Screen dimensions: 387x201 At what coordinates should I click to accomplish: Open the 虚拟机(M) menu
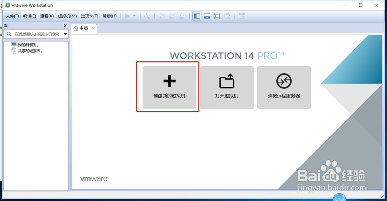[x=67, y=16]
